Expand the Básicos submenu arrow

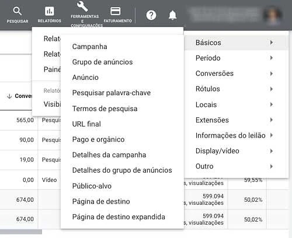[272, 43]
